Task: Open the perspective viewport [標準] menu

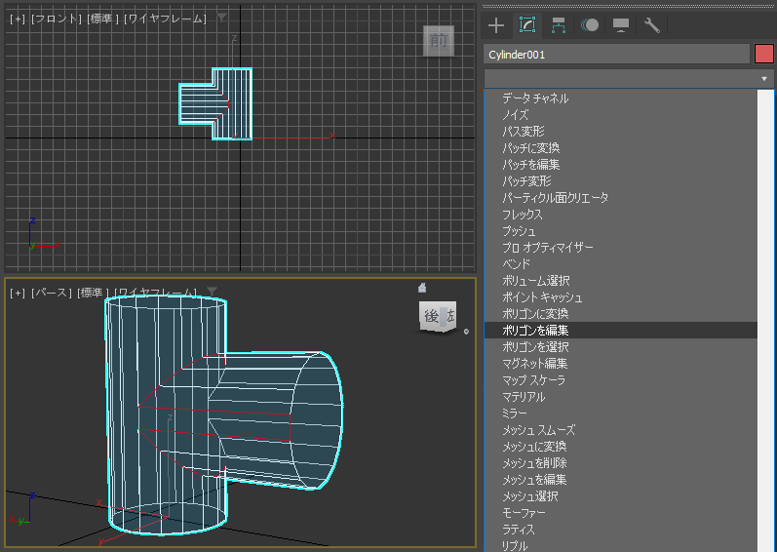Action: 93,293
